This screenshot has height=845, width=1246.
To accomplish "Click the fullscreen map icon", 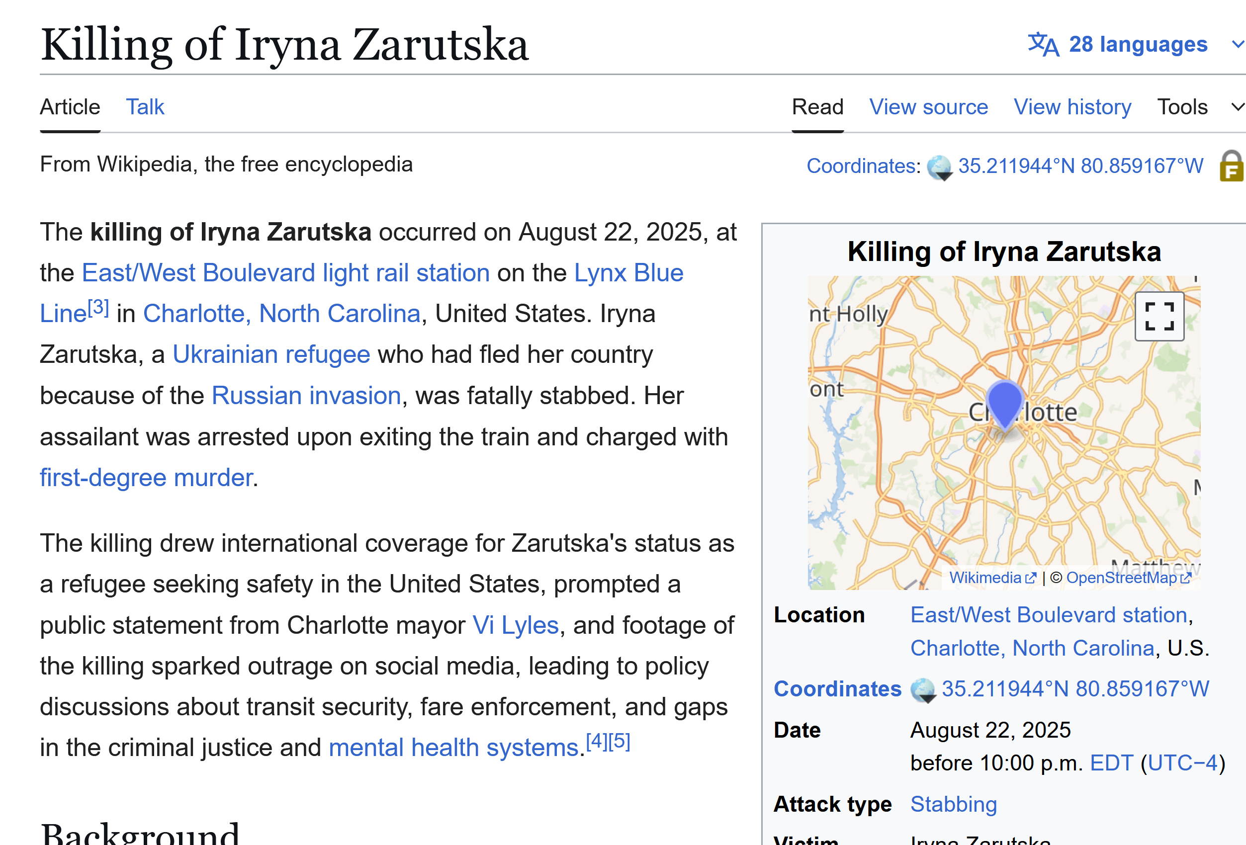I will (1158, 316).
